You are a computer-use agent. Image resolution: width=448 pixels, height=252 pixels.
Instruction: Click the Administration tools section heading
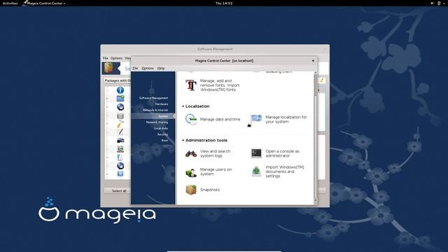pos(206,140)
